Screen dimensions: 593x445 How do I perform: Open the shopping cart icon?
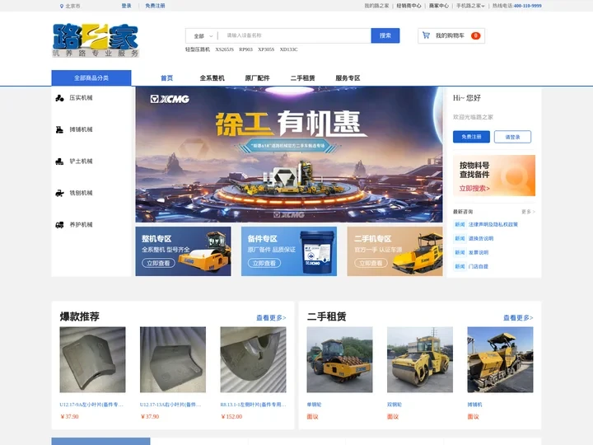coord(426,35)
